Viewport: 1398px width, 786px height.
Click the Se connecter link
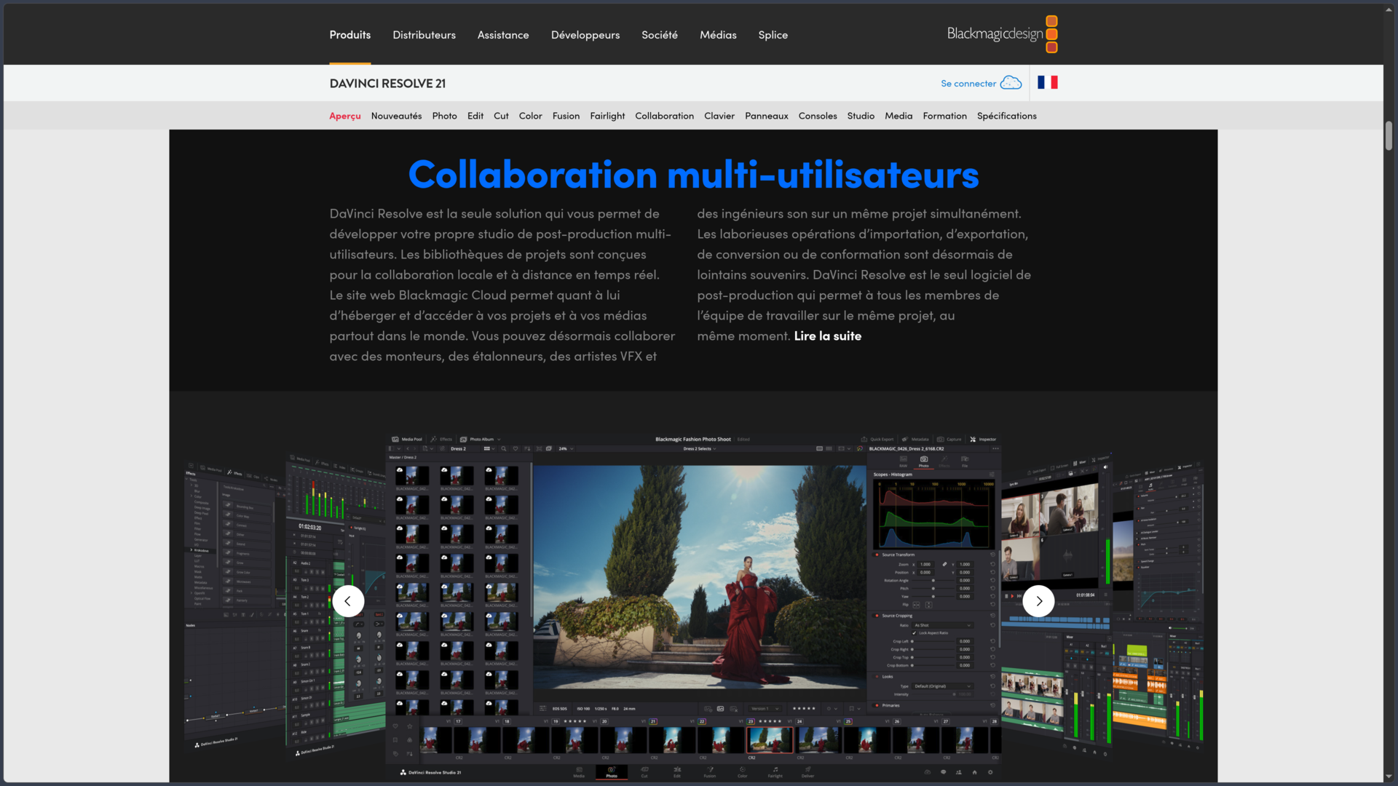[968, 84]
